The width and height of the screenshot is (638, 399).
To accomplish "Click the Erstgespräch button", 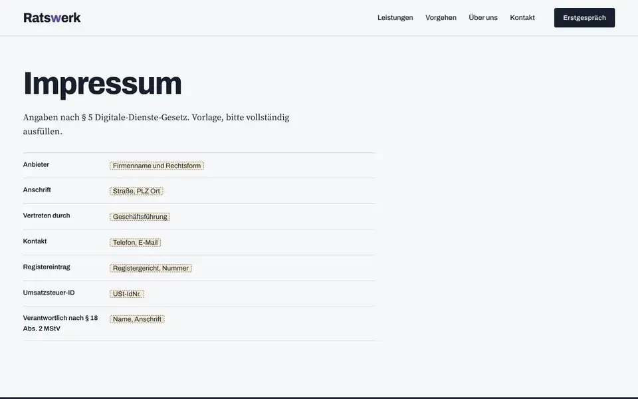I will [584, 18].
